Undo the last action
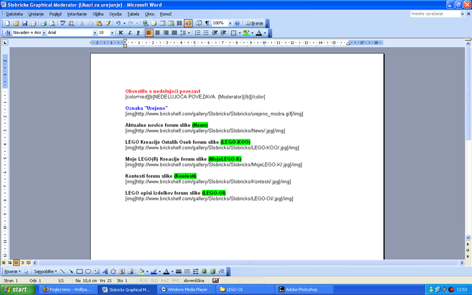The width and height of the screenshot is (472, 295). 118,23
